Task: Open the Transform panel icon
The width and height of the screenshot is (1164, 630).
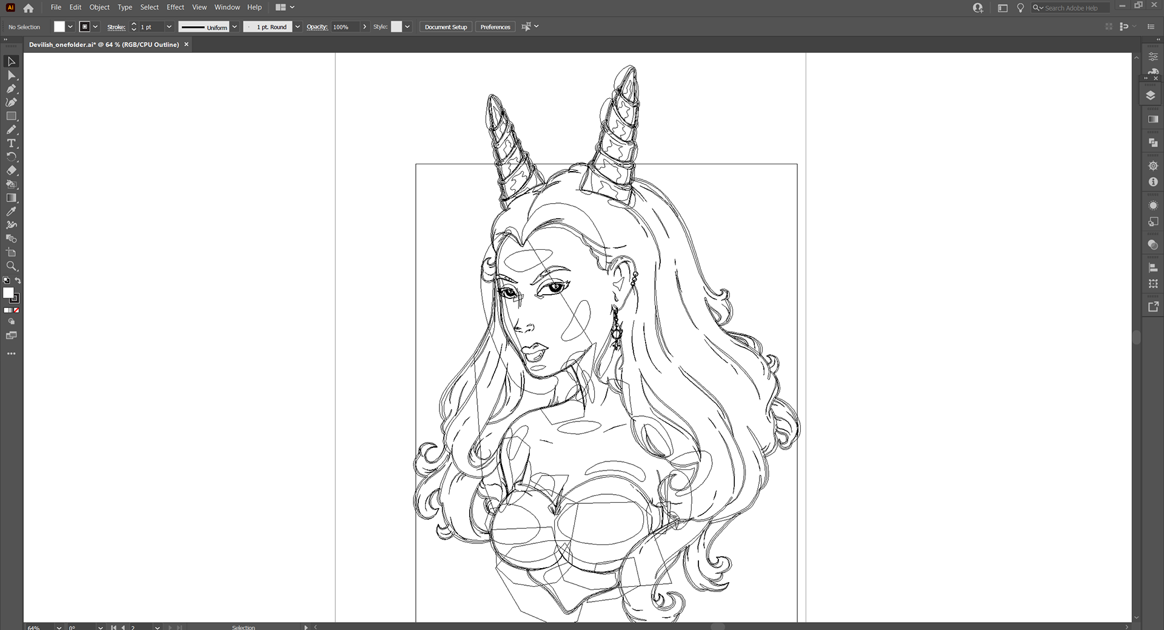Action: [1153, 284]
